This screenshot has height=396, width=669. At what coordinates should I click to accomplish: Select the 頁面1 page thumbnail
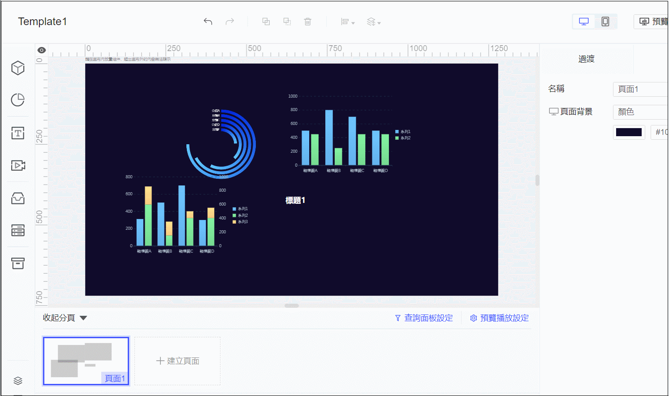click(86, 361)
